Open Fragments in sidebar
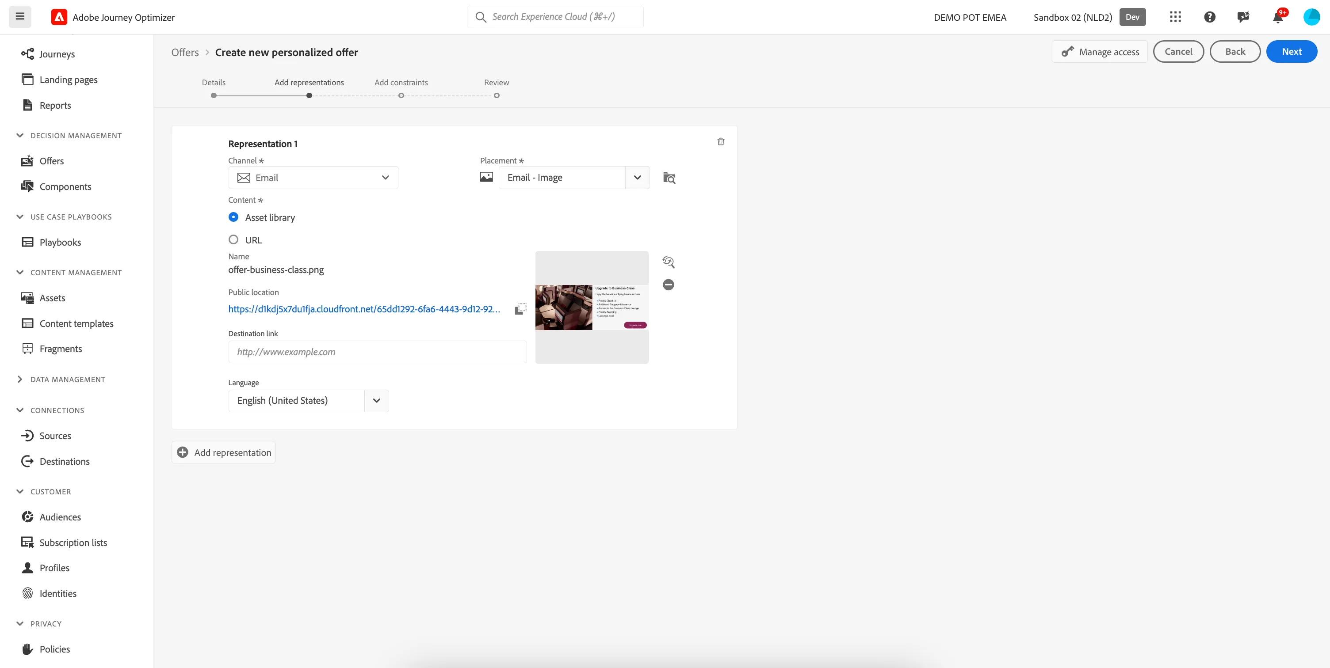The image size is (1330, 668). coord(61,349)
